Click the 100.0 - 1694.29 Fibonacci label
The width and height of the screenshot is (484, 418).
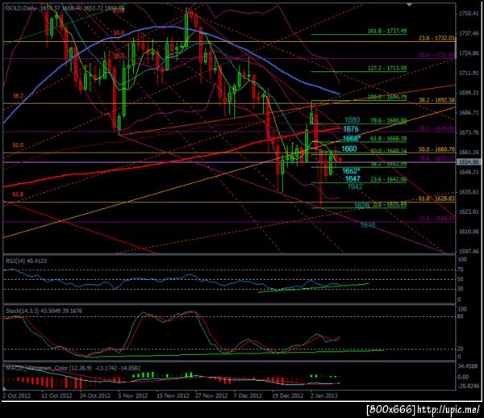click(x=387, y=97)
